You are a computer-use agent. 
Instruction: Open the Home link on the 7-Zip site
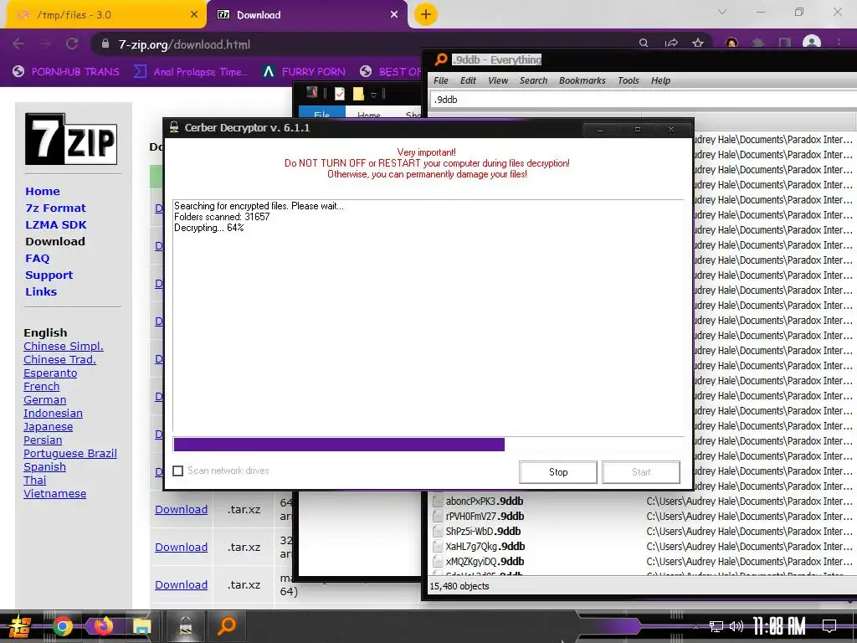(43, 192)
